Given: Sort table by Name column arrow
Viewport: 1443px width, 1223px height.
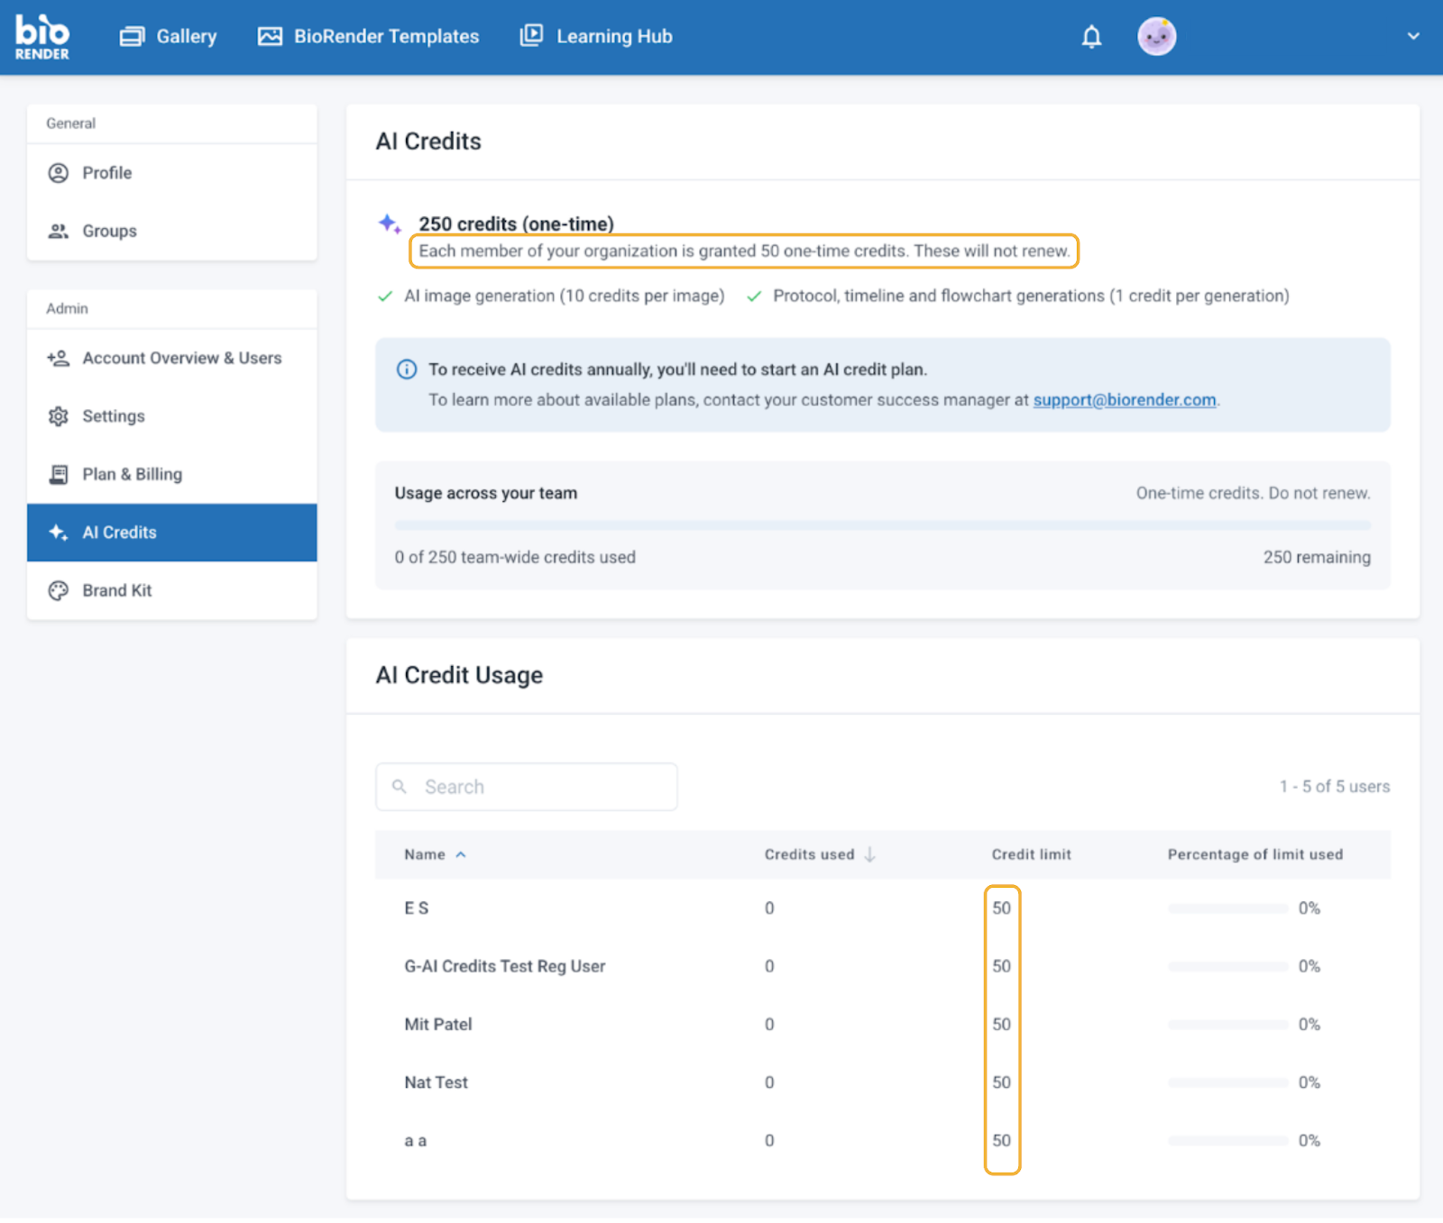Looking at the screenshot, I should pyautogui.click(x=461, y=855).
